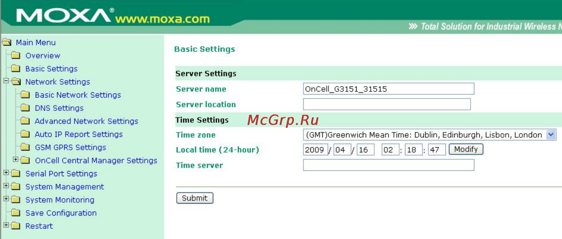The image size is (562, 239).
Task: Expand the System Monitoring node
Action: point(6,199)
